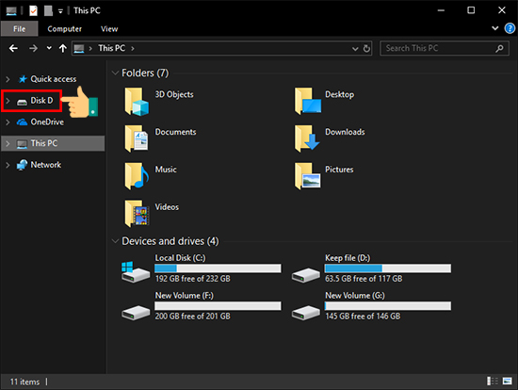Image resolution: width=518 pixels, height=390 pixels.
Task: Expand the OneDrive tree node
Action: [x=8, y=122]
